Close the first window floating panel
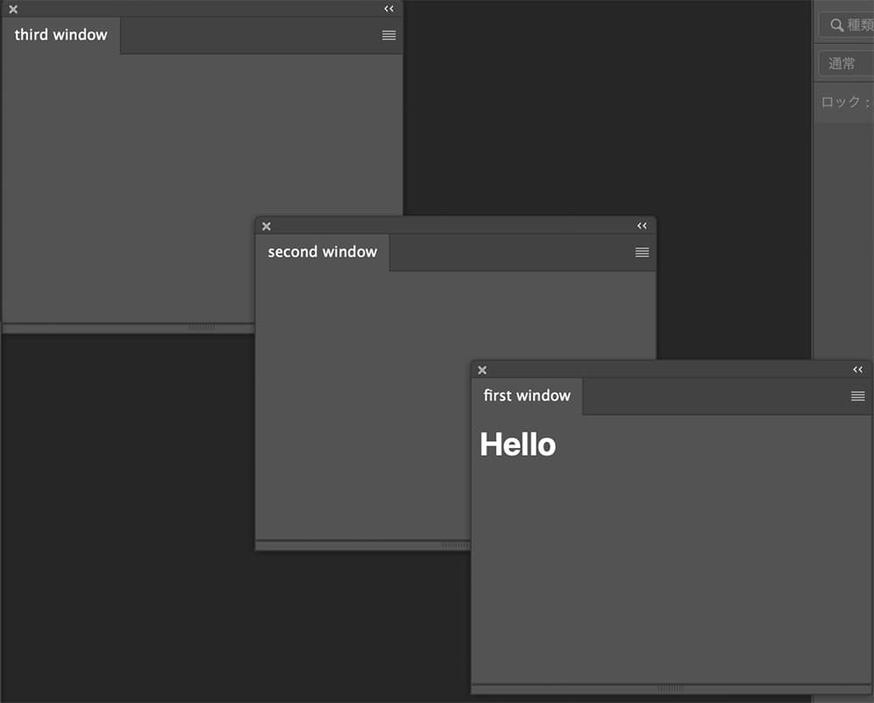 pos(482,370)
